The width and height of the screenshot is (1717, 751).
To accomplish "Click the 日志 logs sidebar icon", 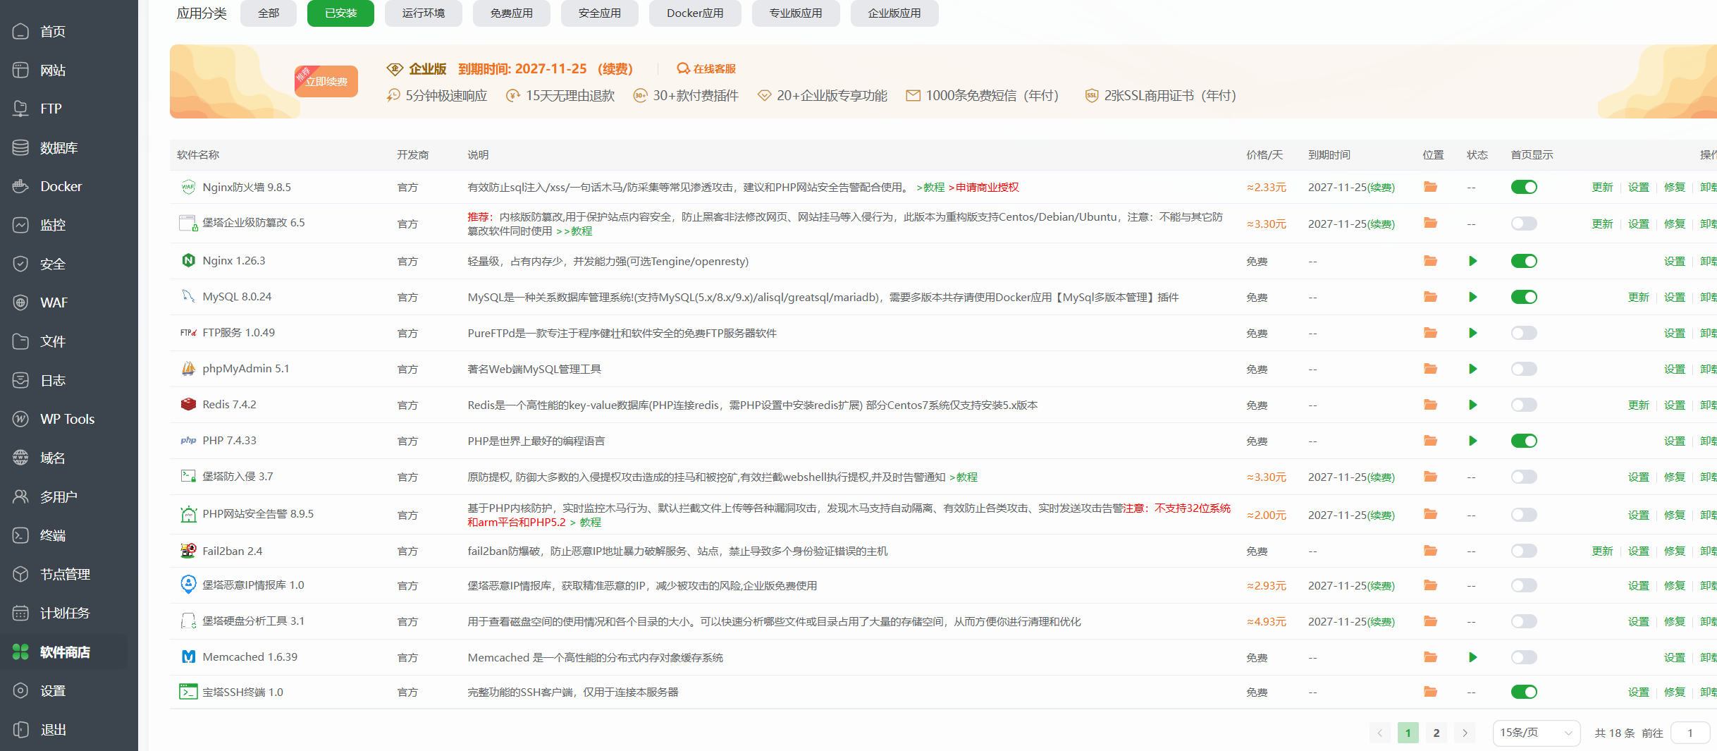I will point(21,380).
